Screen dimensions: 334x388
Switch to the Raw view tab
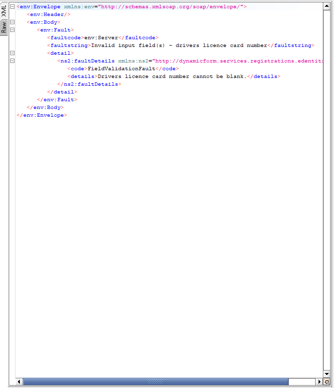click(x=4, y=28)
